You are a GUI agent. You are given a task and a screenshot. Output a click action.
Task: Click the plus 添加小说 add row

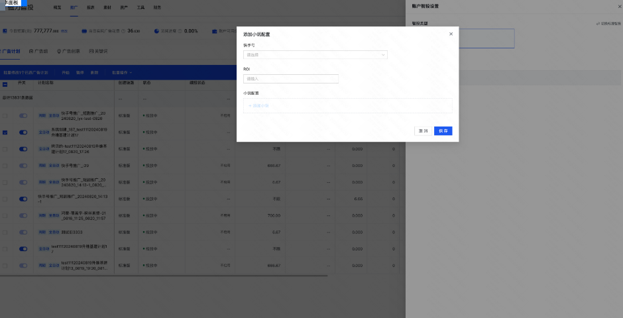click(x=258, y=105)
